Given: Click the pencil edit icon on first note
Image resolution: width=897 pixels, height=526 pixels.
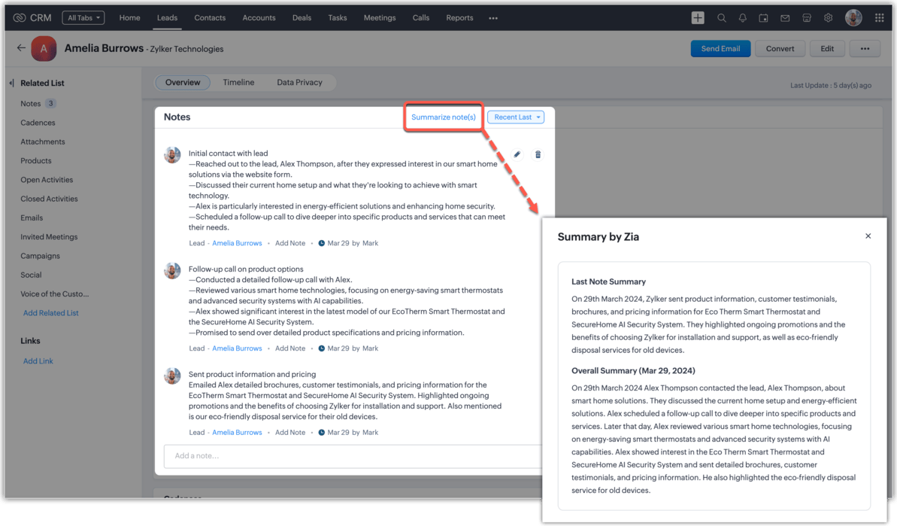Looking at the screenshot, I should point(517,154).
